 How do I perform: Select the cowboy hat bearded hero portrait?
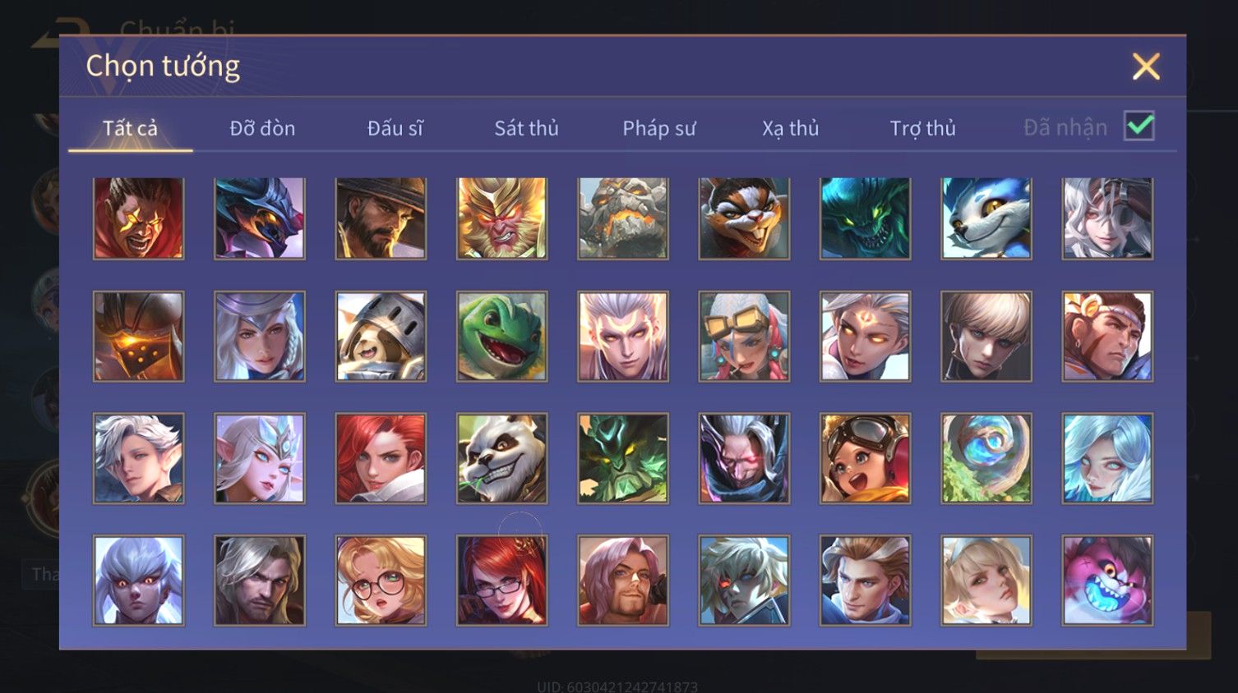pyautogui.click(x=381, y=218)
